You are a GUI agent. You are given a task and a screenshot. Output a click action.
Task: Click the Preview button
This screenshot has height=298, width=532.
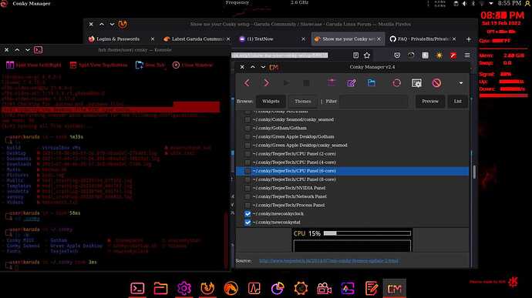click(430, 102)
